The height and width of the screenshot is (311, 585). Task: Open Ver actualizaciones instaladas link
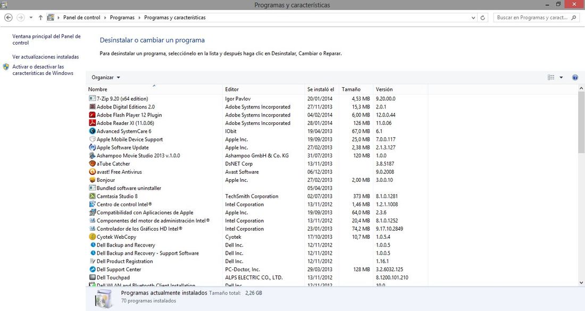46,57
